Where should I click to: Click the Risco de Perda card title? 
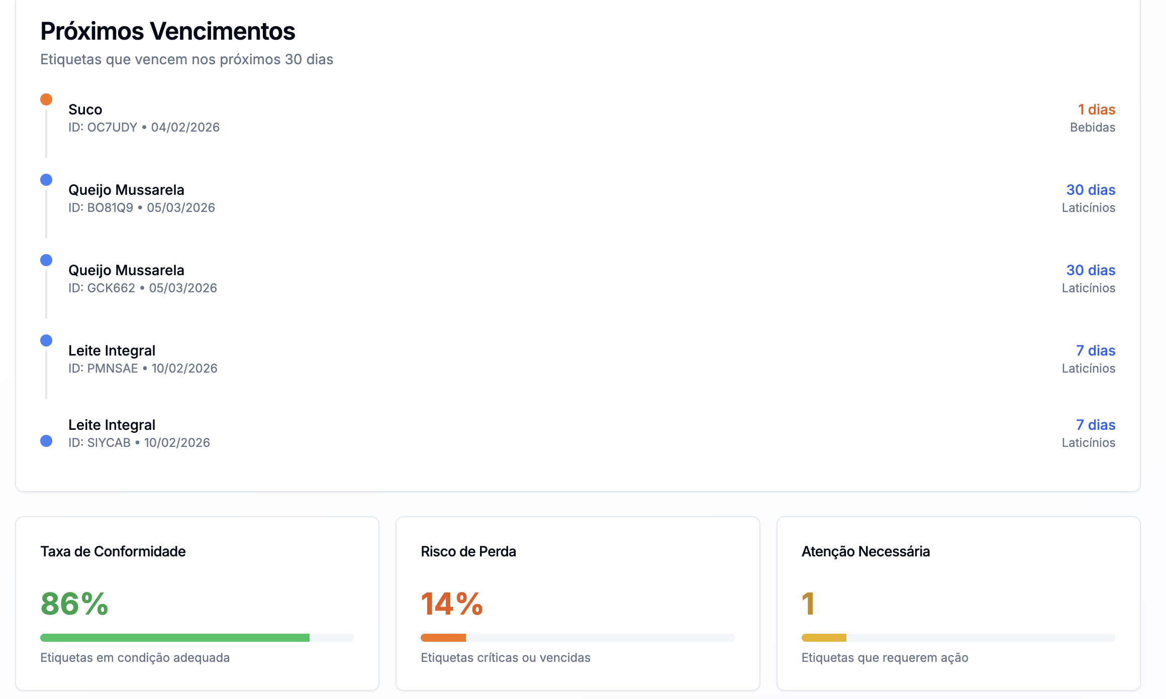click(x=468, y=551)
